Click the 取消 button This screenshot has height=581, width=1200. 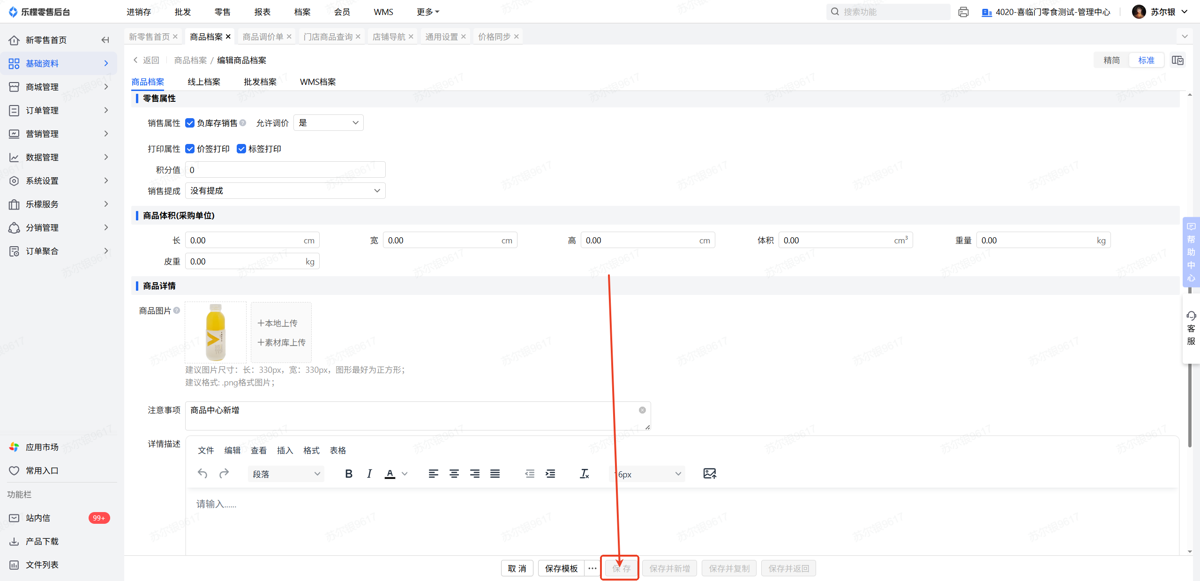[x=517, y=568]
